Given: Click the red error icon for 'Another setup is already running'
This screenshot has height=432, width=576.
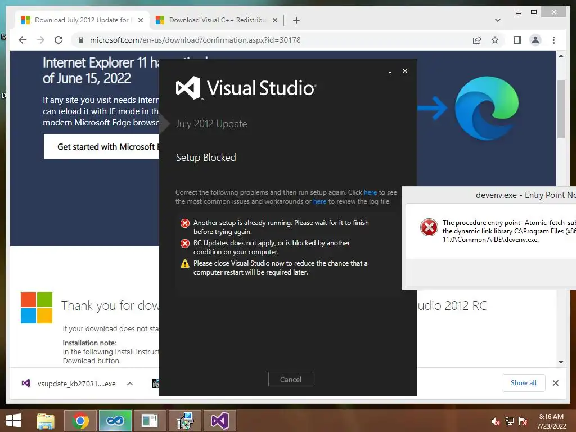Looking at the screenshot, I should (x=184, y=223).
